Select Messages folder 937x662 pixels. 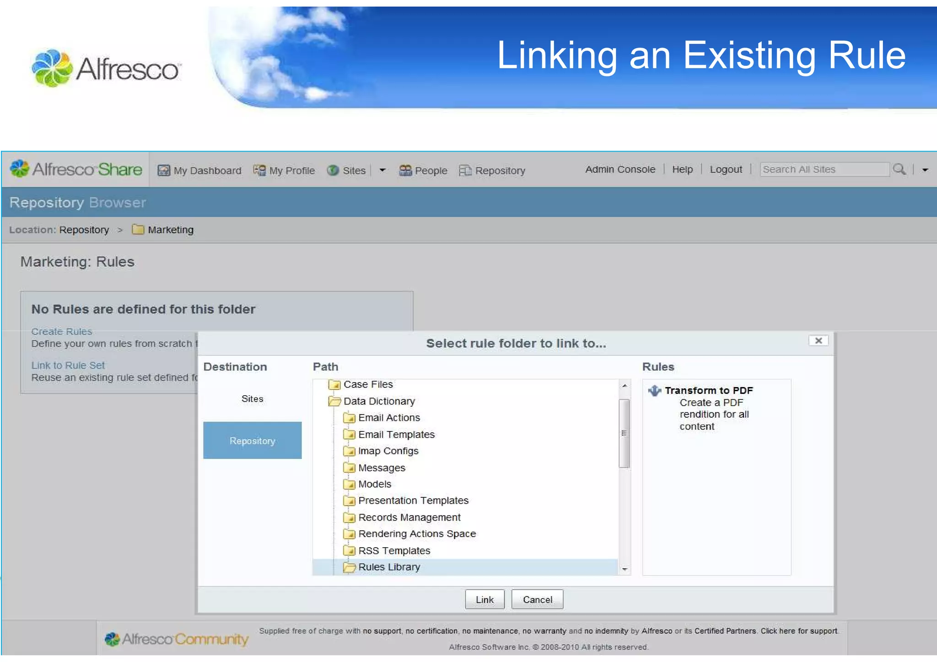click(382, 468)
